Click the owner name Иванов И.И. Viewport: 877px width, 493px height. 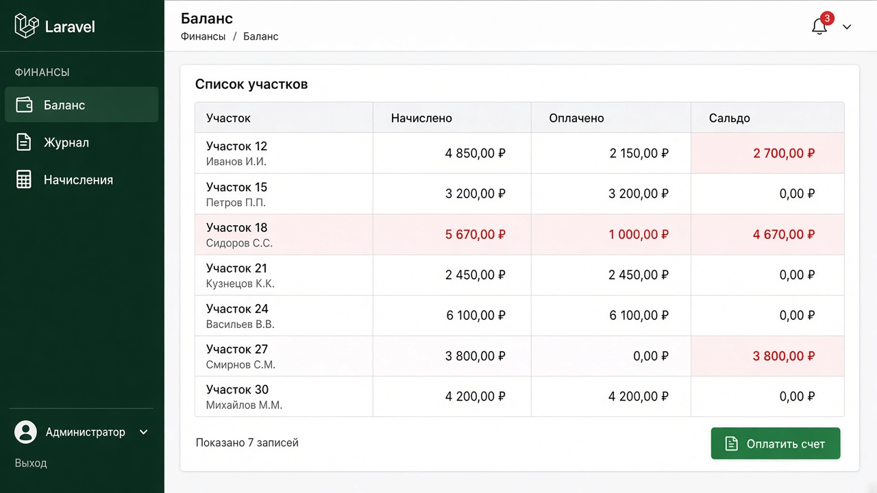pos(236,162)
